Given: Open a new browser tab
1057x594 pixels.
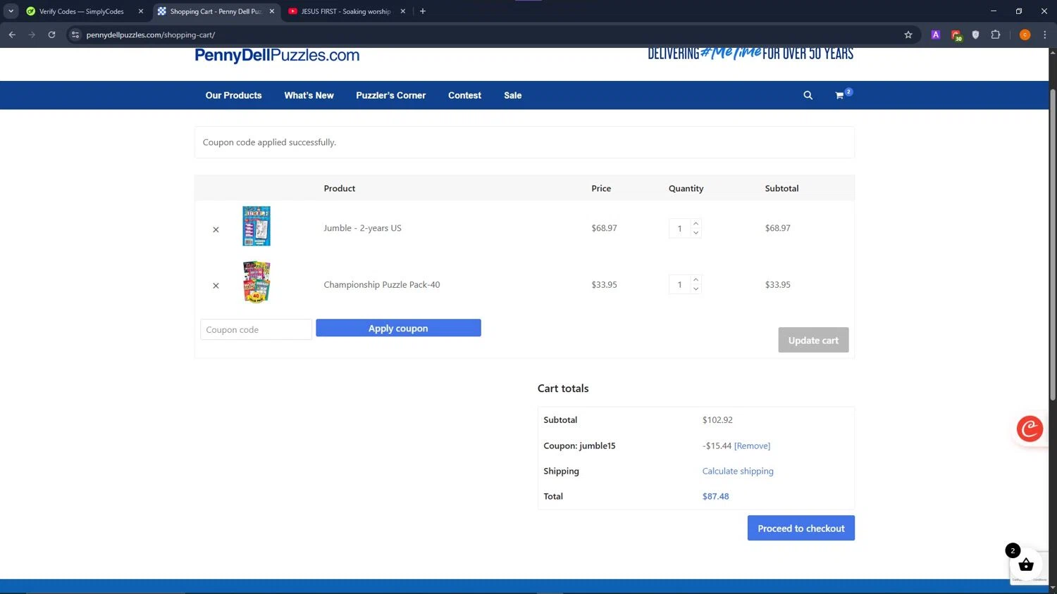Looking at the screenshot, I should (423, 11).
